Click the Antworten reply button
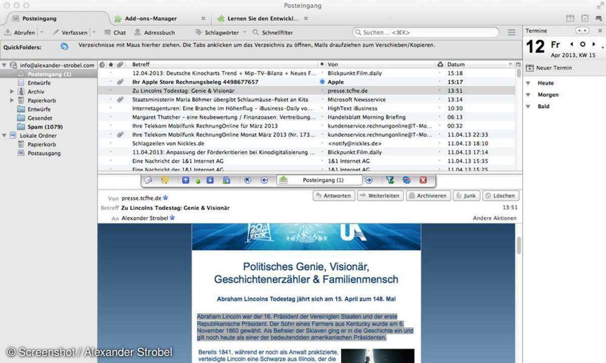Screen dimensions: 606x363 point(334,196)
